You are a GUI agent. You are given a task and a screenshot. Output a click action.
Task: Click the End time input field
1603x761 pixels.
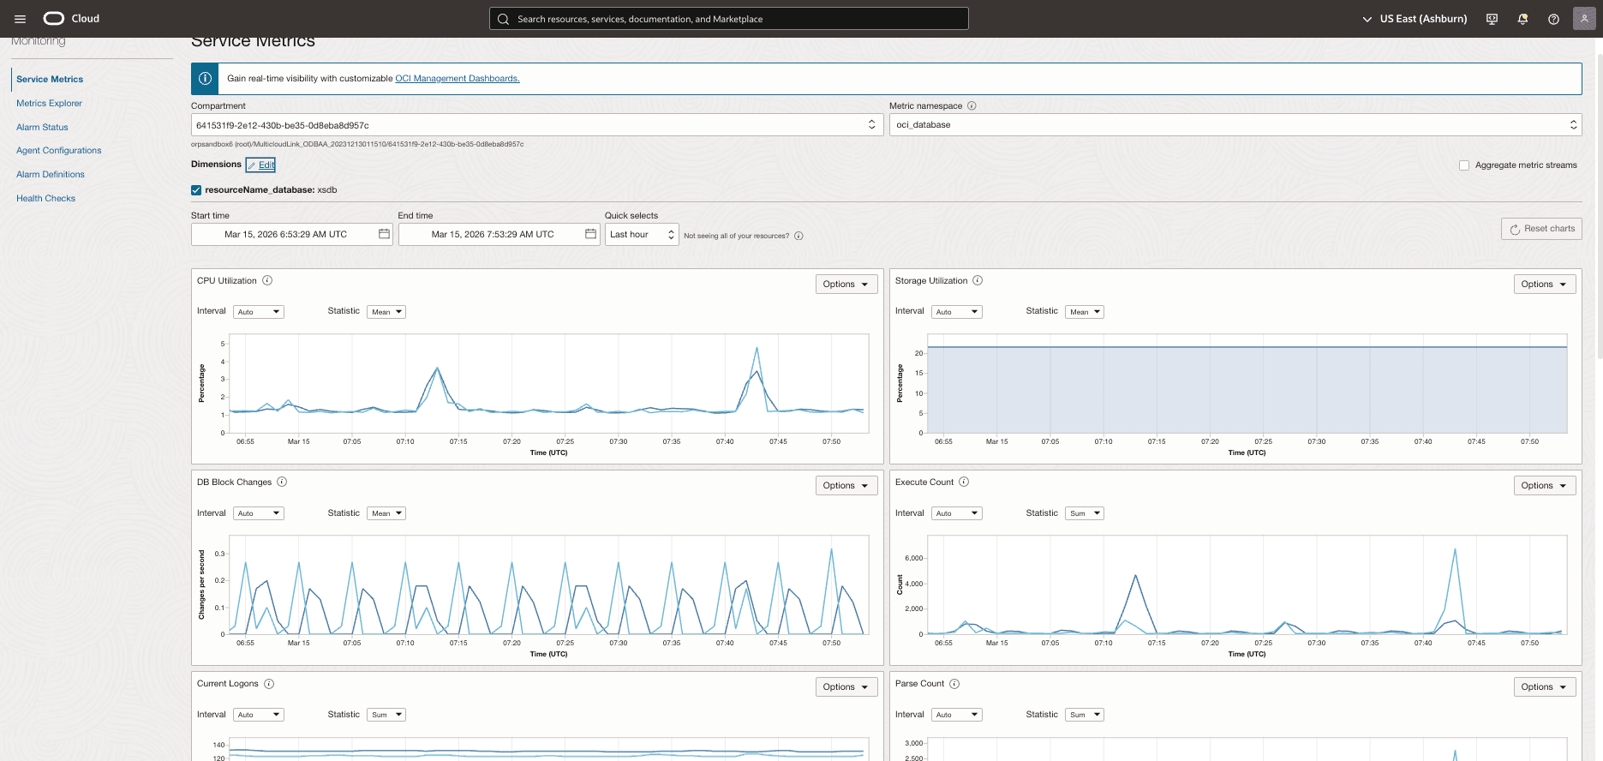pos(499,234)
